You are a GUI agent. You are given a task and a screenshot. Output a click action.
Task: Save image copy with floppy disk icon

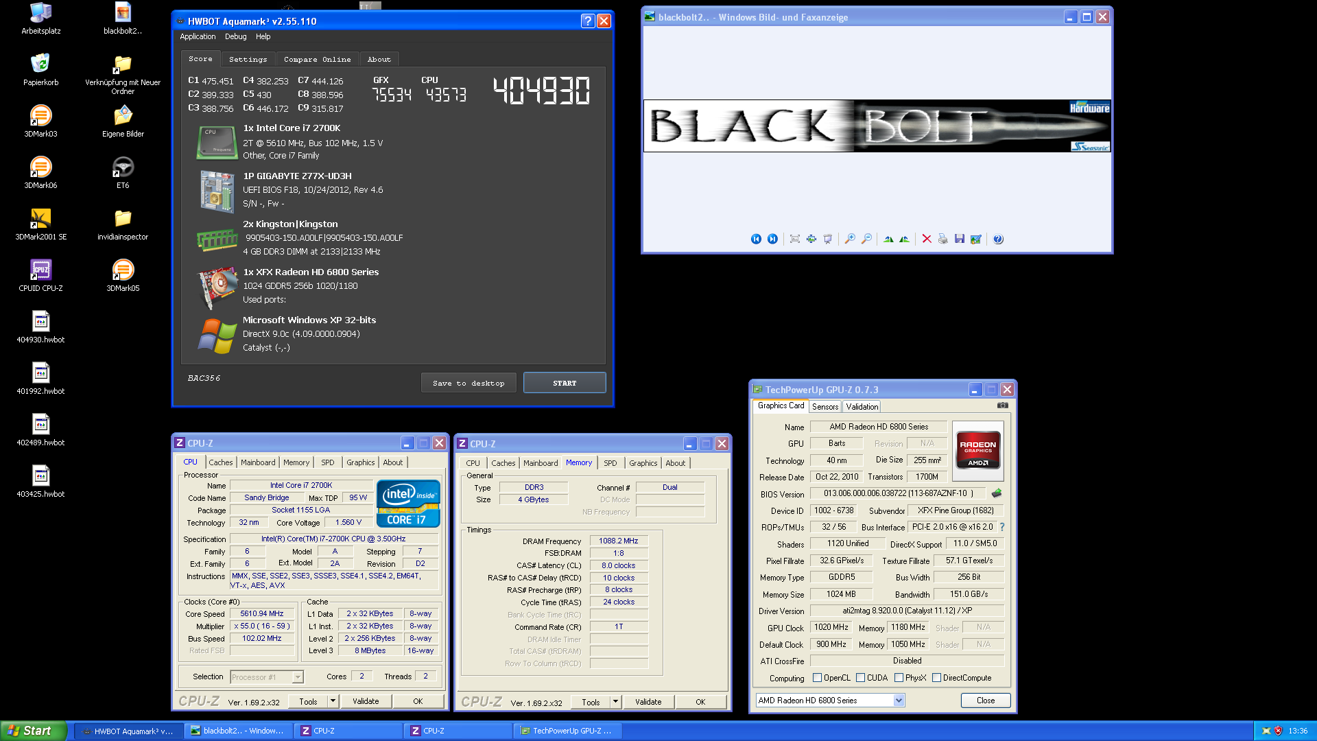click(x=960, y=239)
